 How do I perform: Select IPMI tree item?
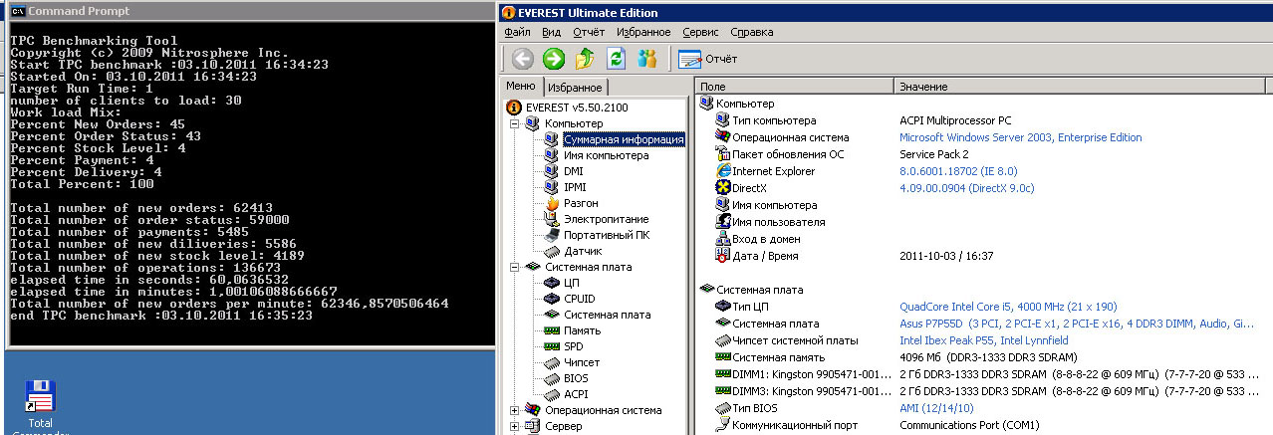coord(575,187)
